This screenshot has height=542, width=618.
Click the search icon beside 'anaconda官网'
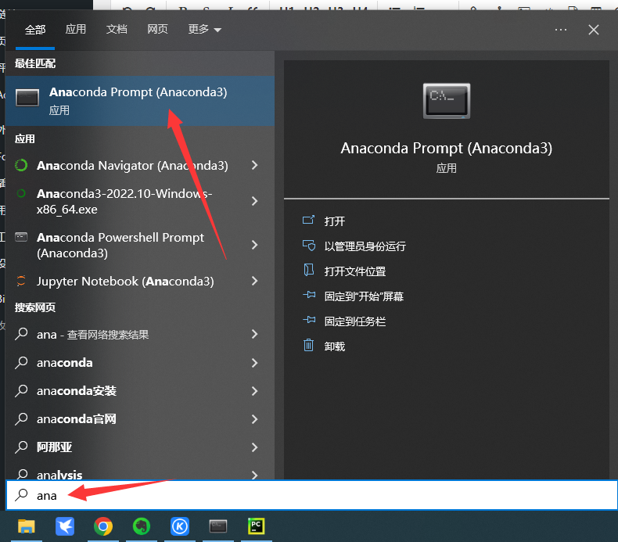pyautogui.click(x=21, y=419)
